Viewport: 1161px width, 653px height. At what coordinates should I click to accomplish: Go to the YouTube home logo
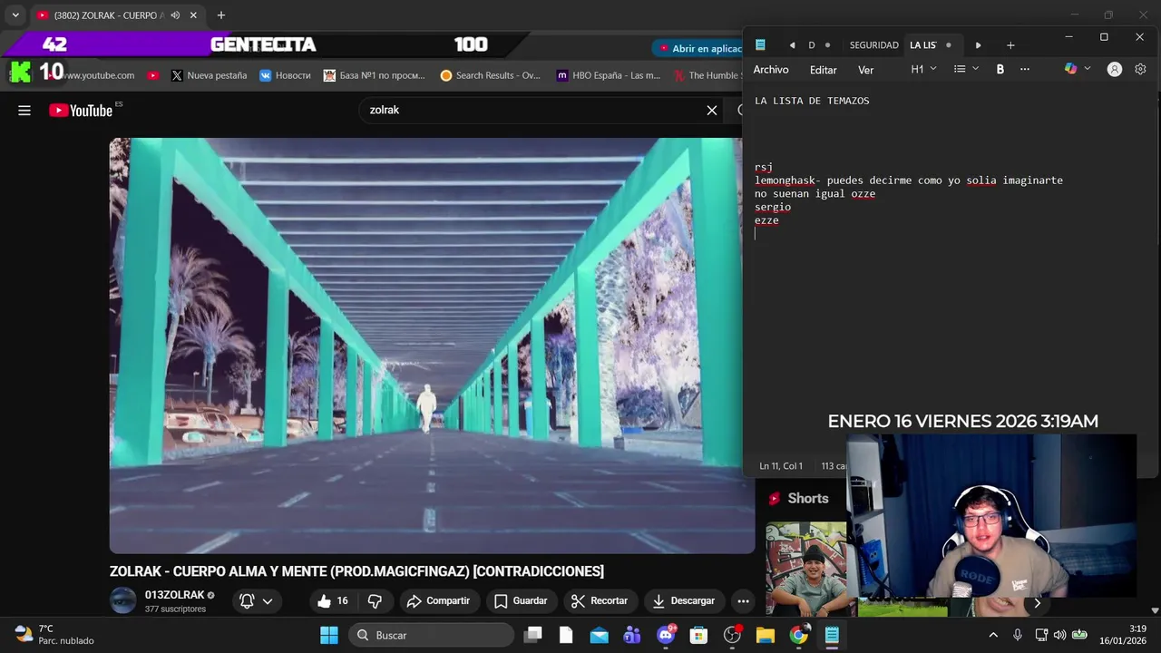tap(81, 111)
